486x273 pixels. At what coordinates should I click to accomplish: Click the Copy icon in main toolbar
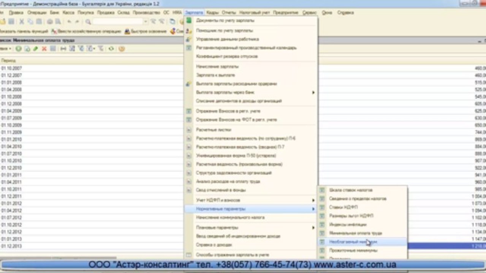pos(30,22)
